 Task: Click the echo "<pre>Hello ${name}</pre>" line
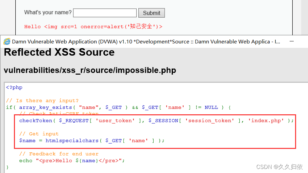(x=72, y=161)
